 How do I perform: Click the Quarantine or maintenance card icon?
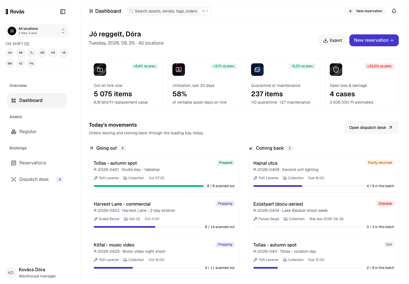coord(257,70)
